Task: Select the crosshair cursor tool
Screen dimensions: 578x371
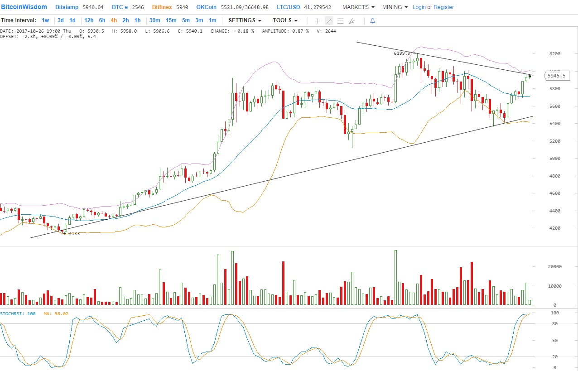Action: pyautogui.click(x=318, y=21)
